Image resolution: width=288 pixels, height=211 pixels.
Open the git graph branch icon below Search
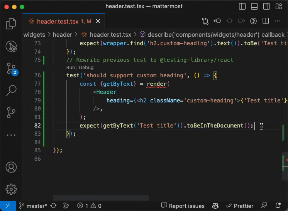coord(11,112)
